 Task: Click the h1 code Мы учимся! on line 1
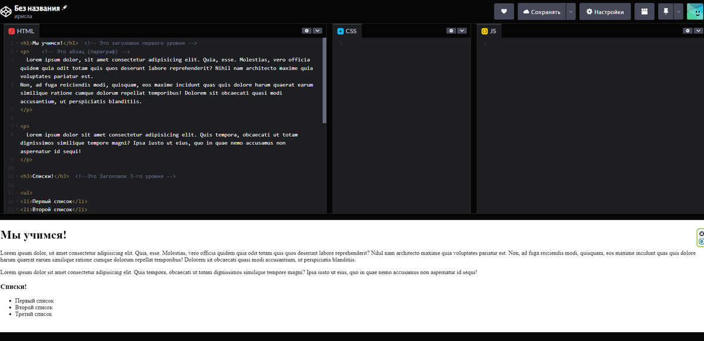click(49, 43)
